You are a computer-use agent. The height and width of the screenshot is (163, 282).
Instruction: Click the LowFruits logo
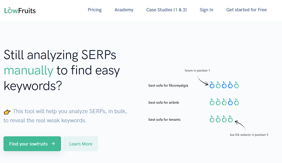[20, 10]
